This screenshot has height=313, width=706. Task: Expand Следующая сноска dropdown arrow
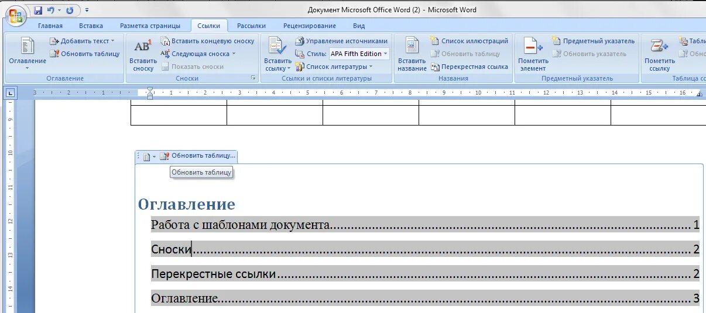click(234, 54)
